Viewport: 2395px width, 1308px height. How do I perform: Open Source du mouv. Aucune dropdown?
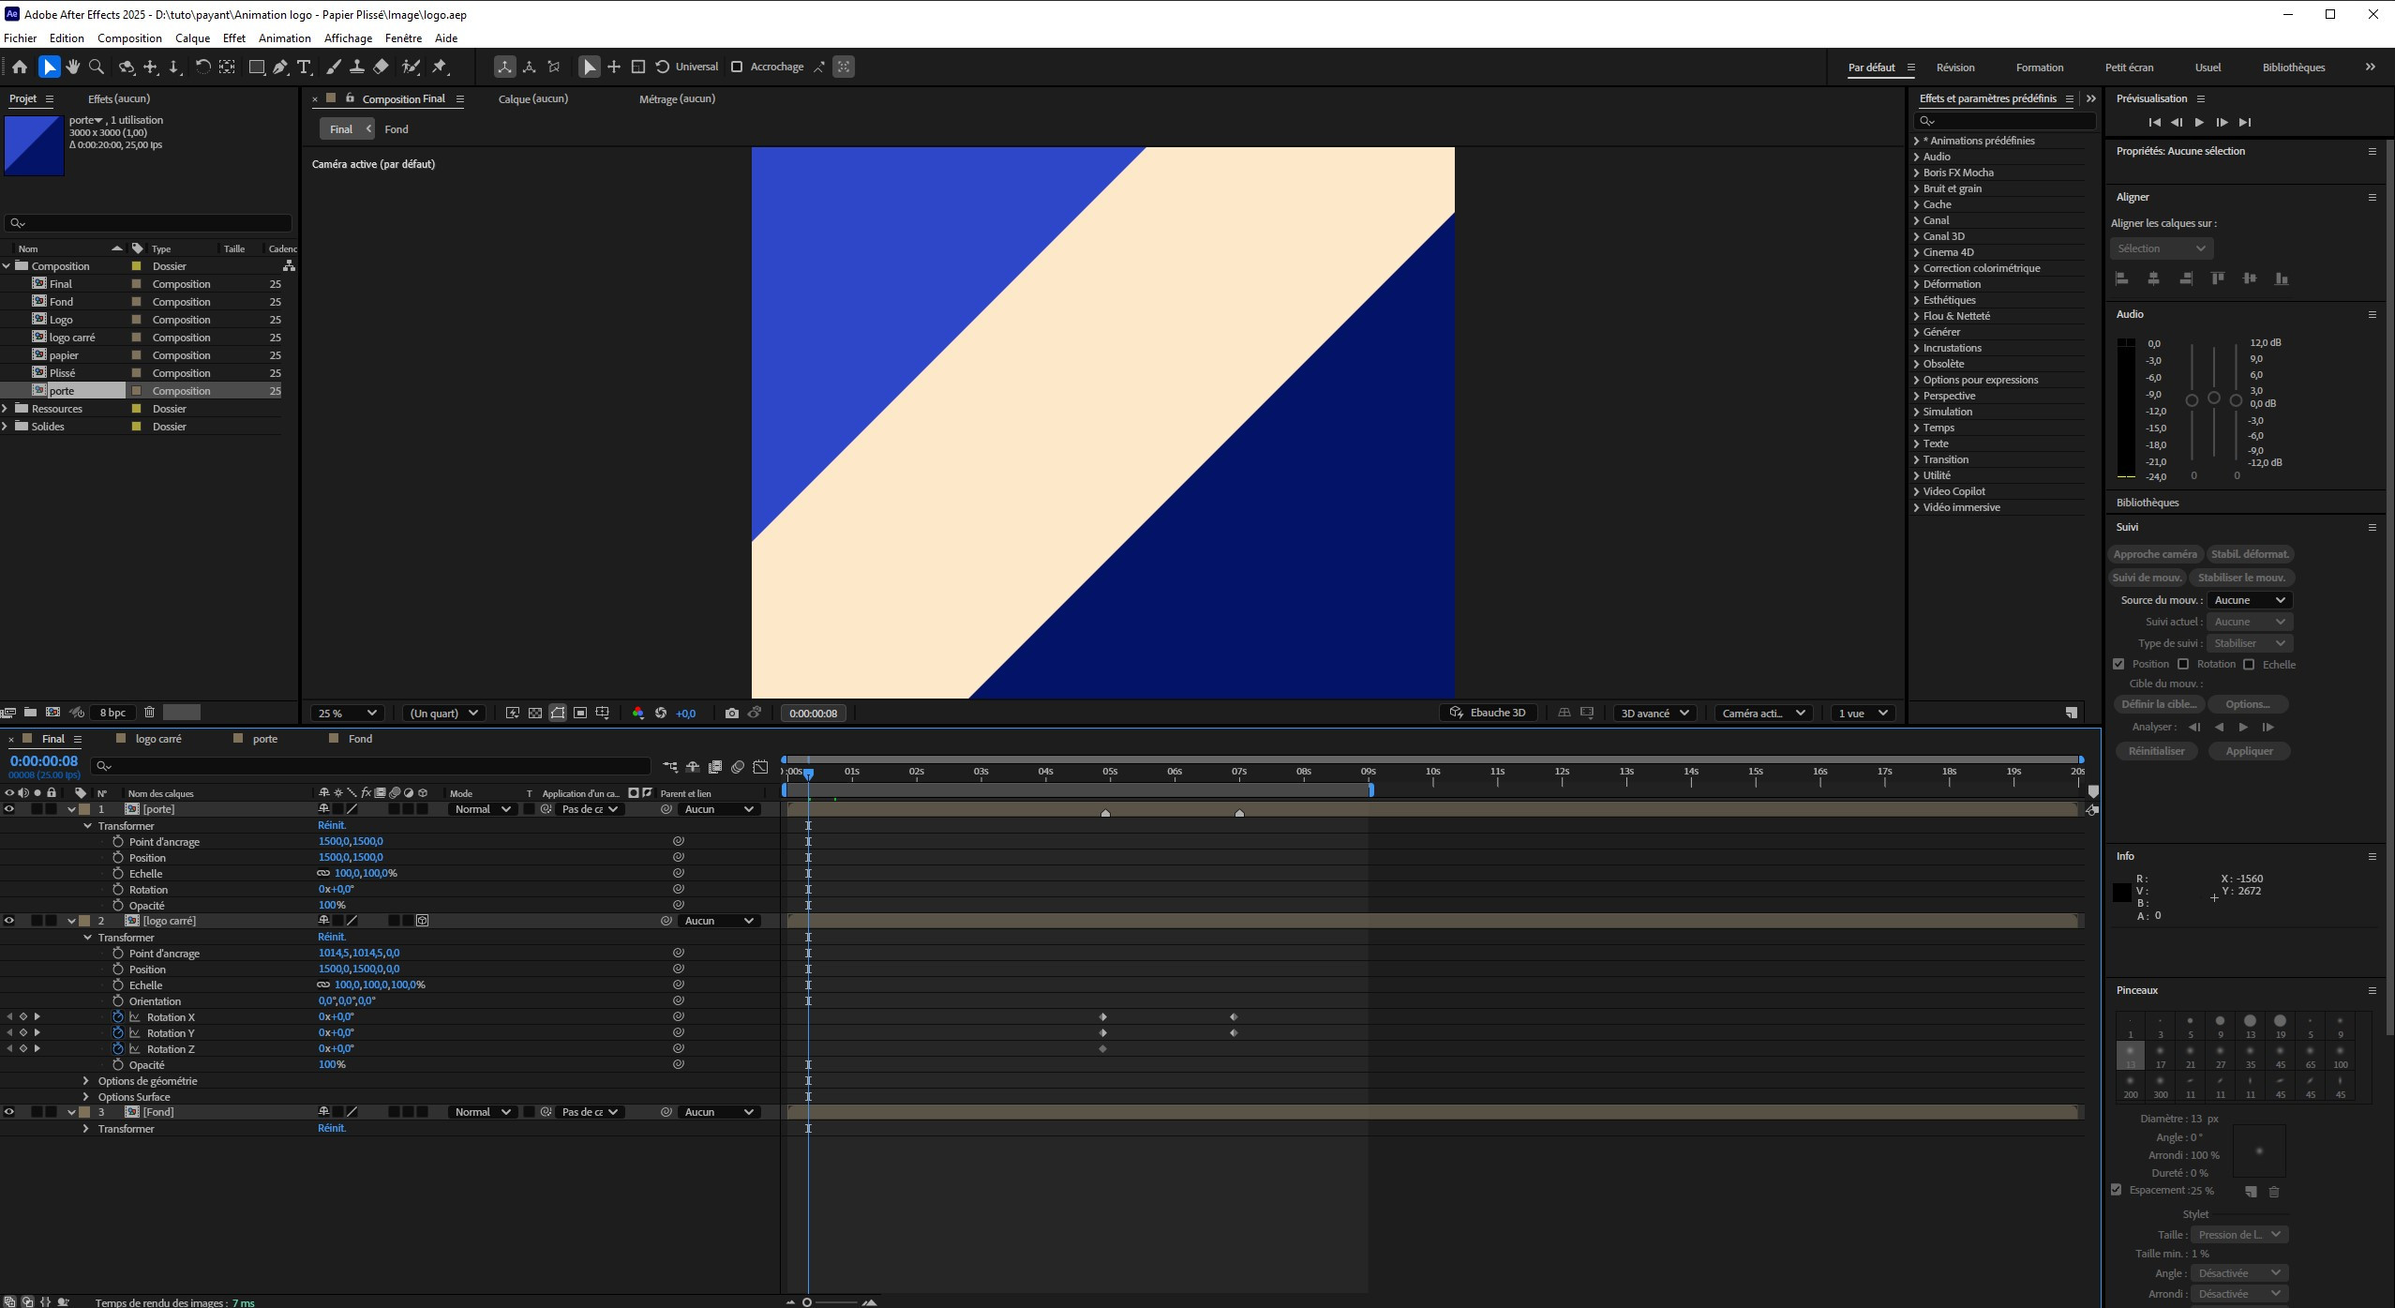(2249, 600)
